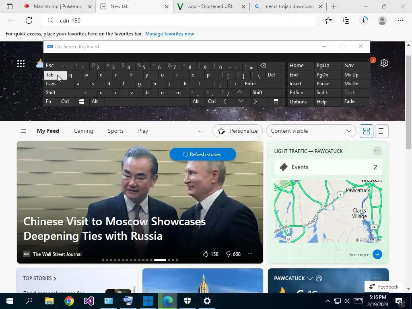This screenshot has width=412, height=309.
Task: Click the See more arrow on traffic card
Action: (377, 254)
